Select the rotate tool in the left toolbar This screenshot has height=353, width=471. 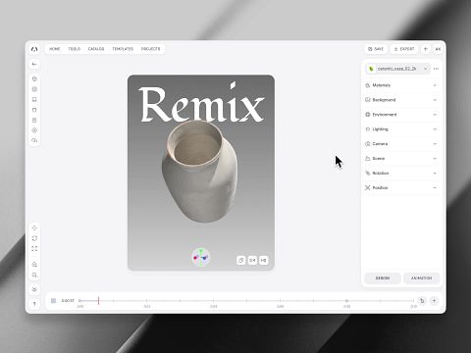[34, 238]
